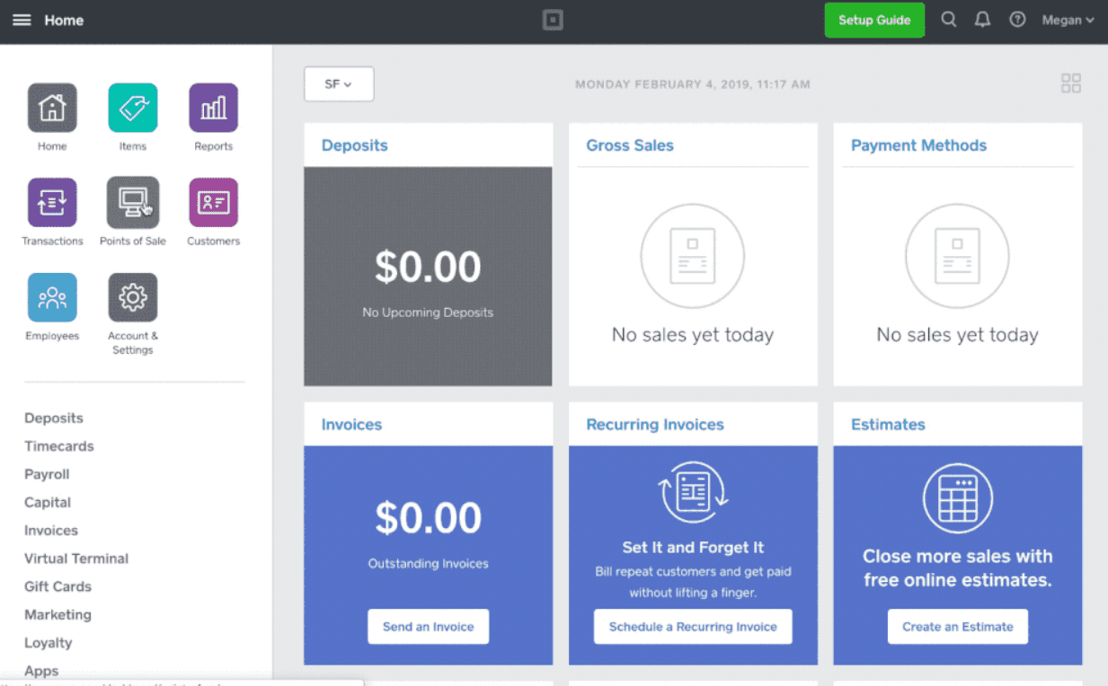This screenshot has height=686, width=1108.
Task: Select the Reports icon
Action: click(x=213, y=107)
